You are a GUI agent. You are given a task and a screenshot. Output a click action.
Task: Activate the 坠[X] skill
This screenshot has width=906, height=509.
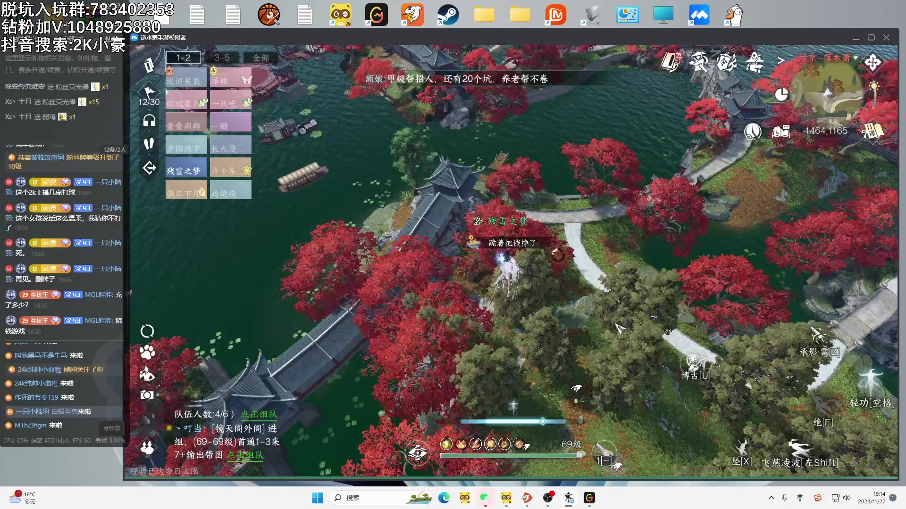(x=742, y=452)
